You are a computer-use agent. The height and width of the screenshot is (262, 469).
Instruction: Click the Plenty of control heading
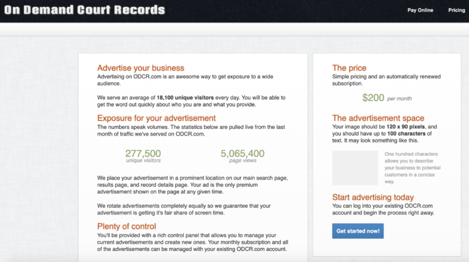pyautogui.click(x=126, y=227)
